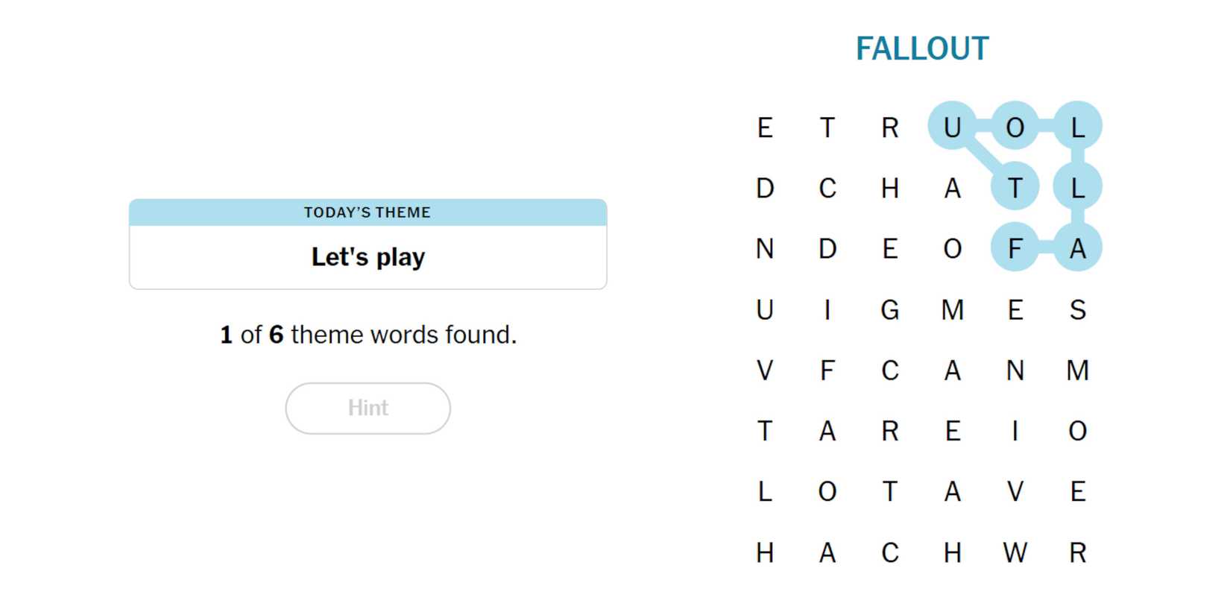Tap the highlighted letter T
The image size is (1230, 615).
1015,188
